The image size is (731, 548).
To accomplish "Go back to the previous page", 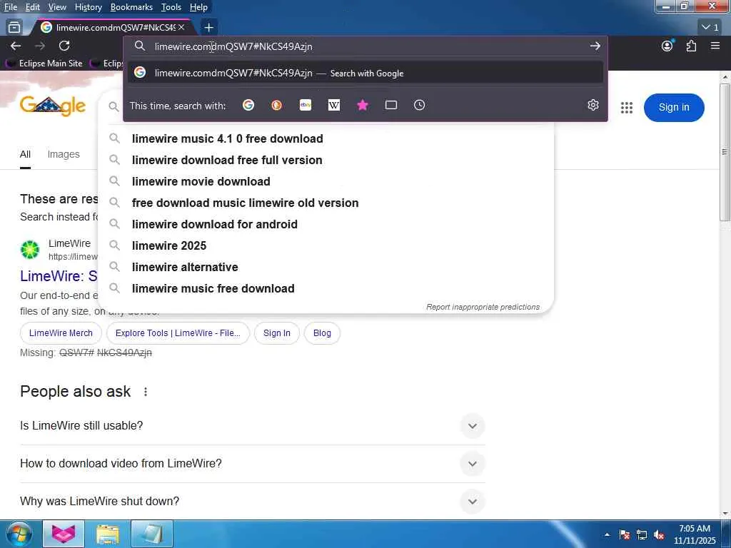I will (x=16, y=46).
